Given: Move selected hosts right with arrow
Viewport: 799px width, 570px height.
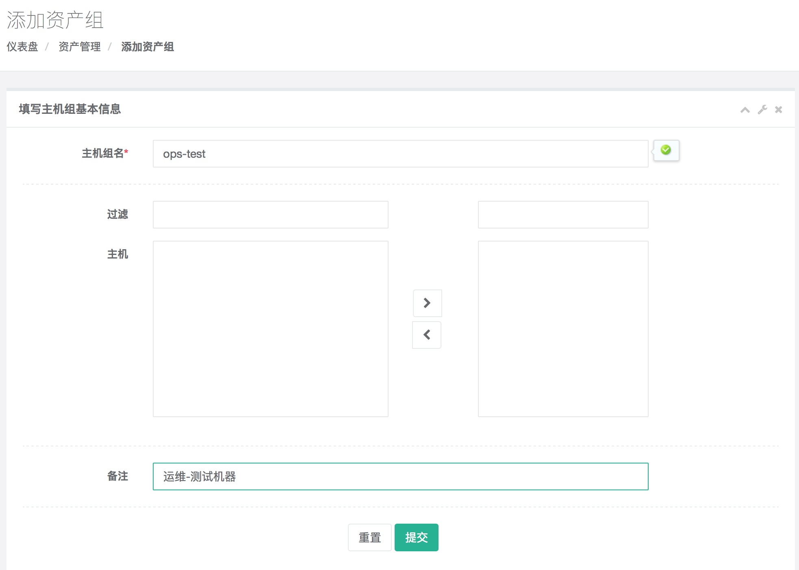Looking at the screenshot, I should [427, 303].
